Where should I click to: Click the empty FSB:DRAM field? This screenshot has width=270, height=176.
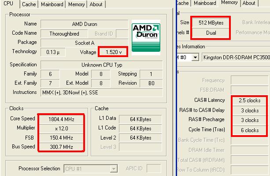(249, 90)
